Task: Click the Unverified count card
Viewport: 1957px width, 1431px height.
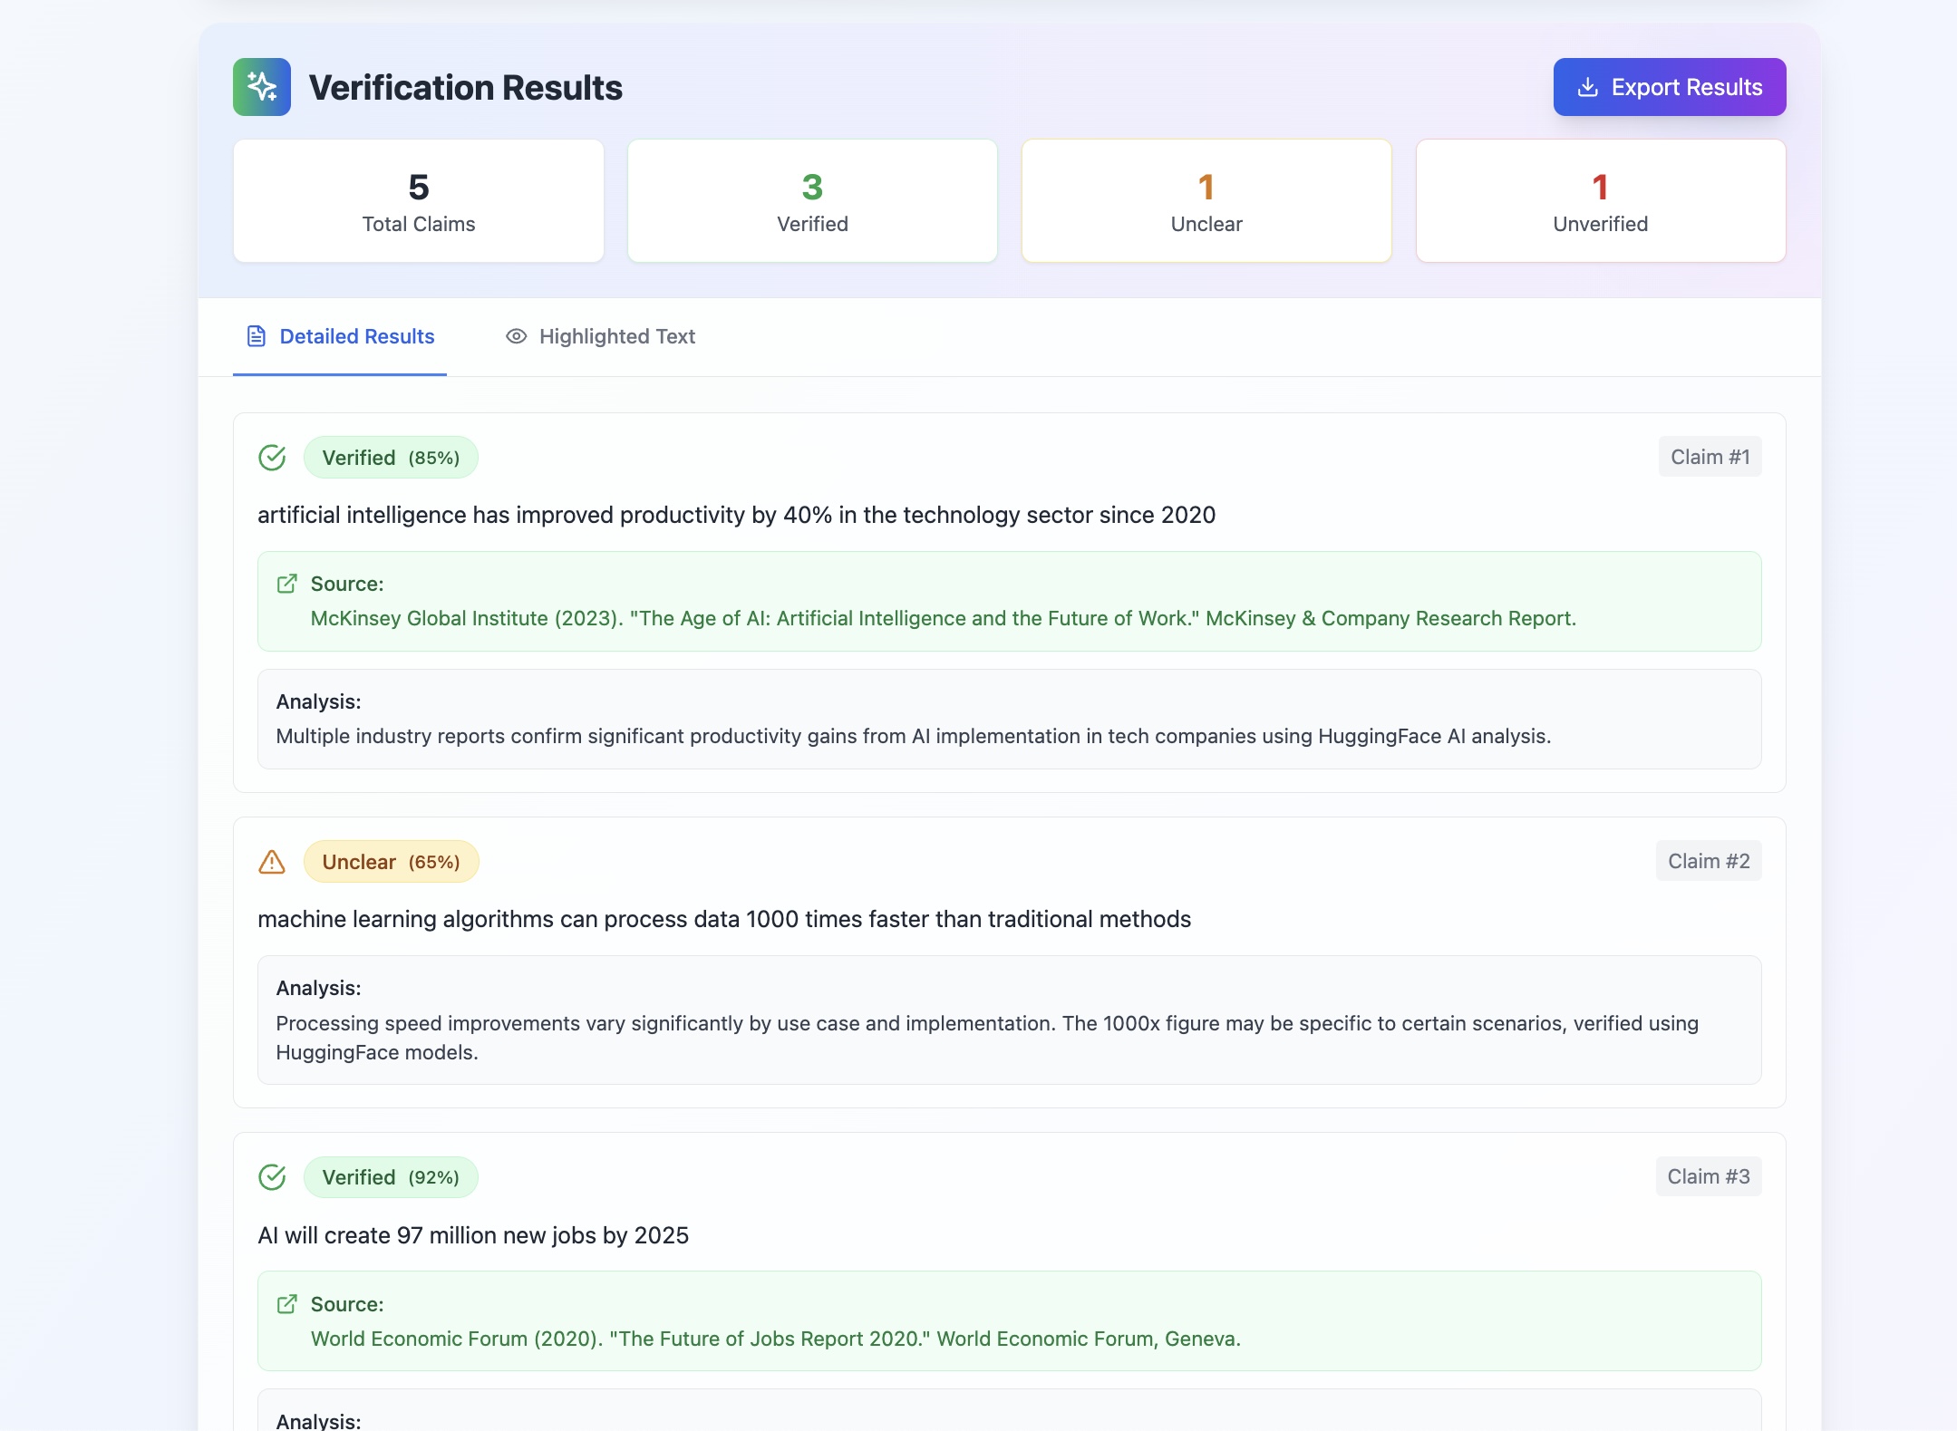Action: [1601, 201]
